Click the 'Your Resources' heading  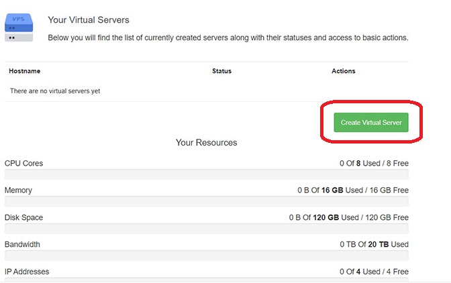(206, 143)
